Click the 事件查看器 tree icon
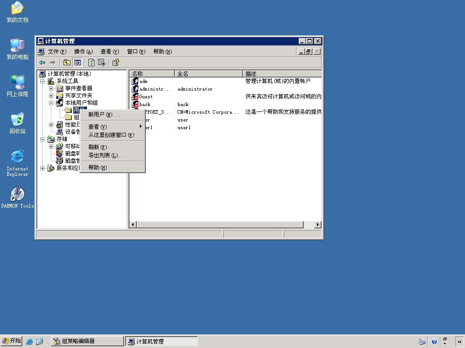 point(59,88)
